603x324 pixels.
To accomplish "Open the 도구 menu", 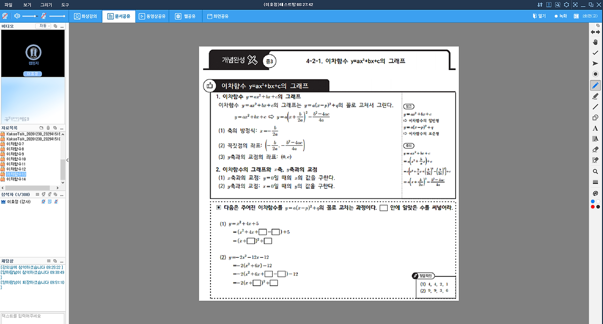I will point(65,5).
